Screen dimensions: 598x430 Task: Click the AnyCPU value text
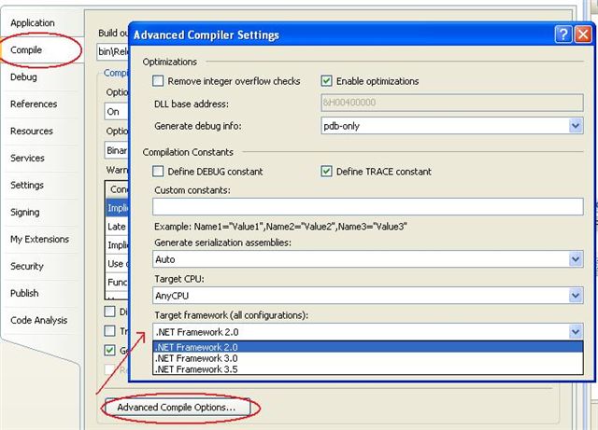[172, 296]
